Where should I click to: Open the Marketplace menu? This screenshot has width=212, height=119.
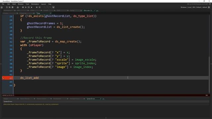pos(35,4)
